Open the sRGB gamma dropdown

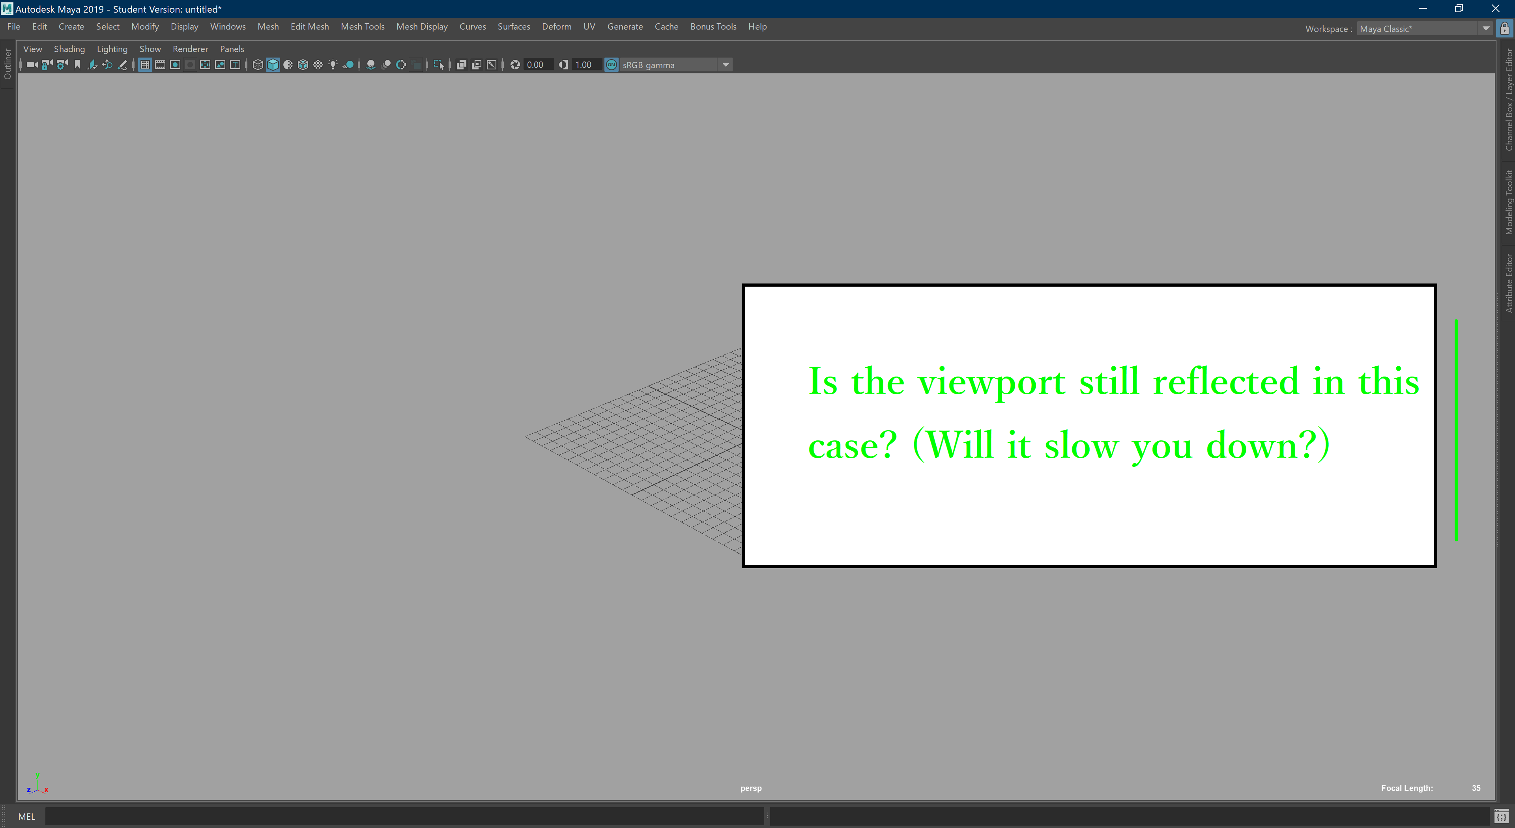click(676, 65)
